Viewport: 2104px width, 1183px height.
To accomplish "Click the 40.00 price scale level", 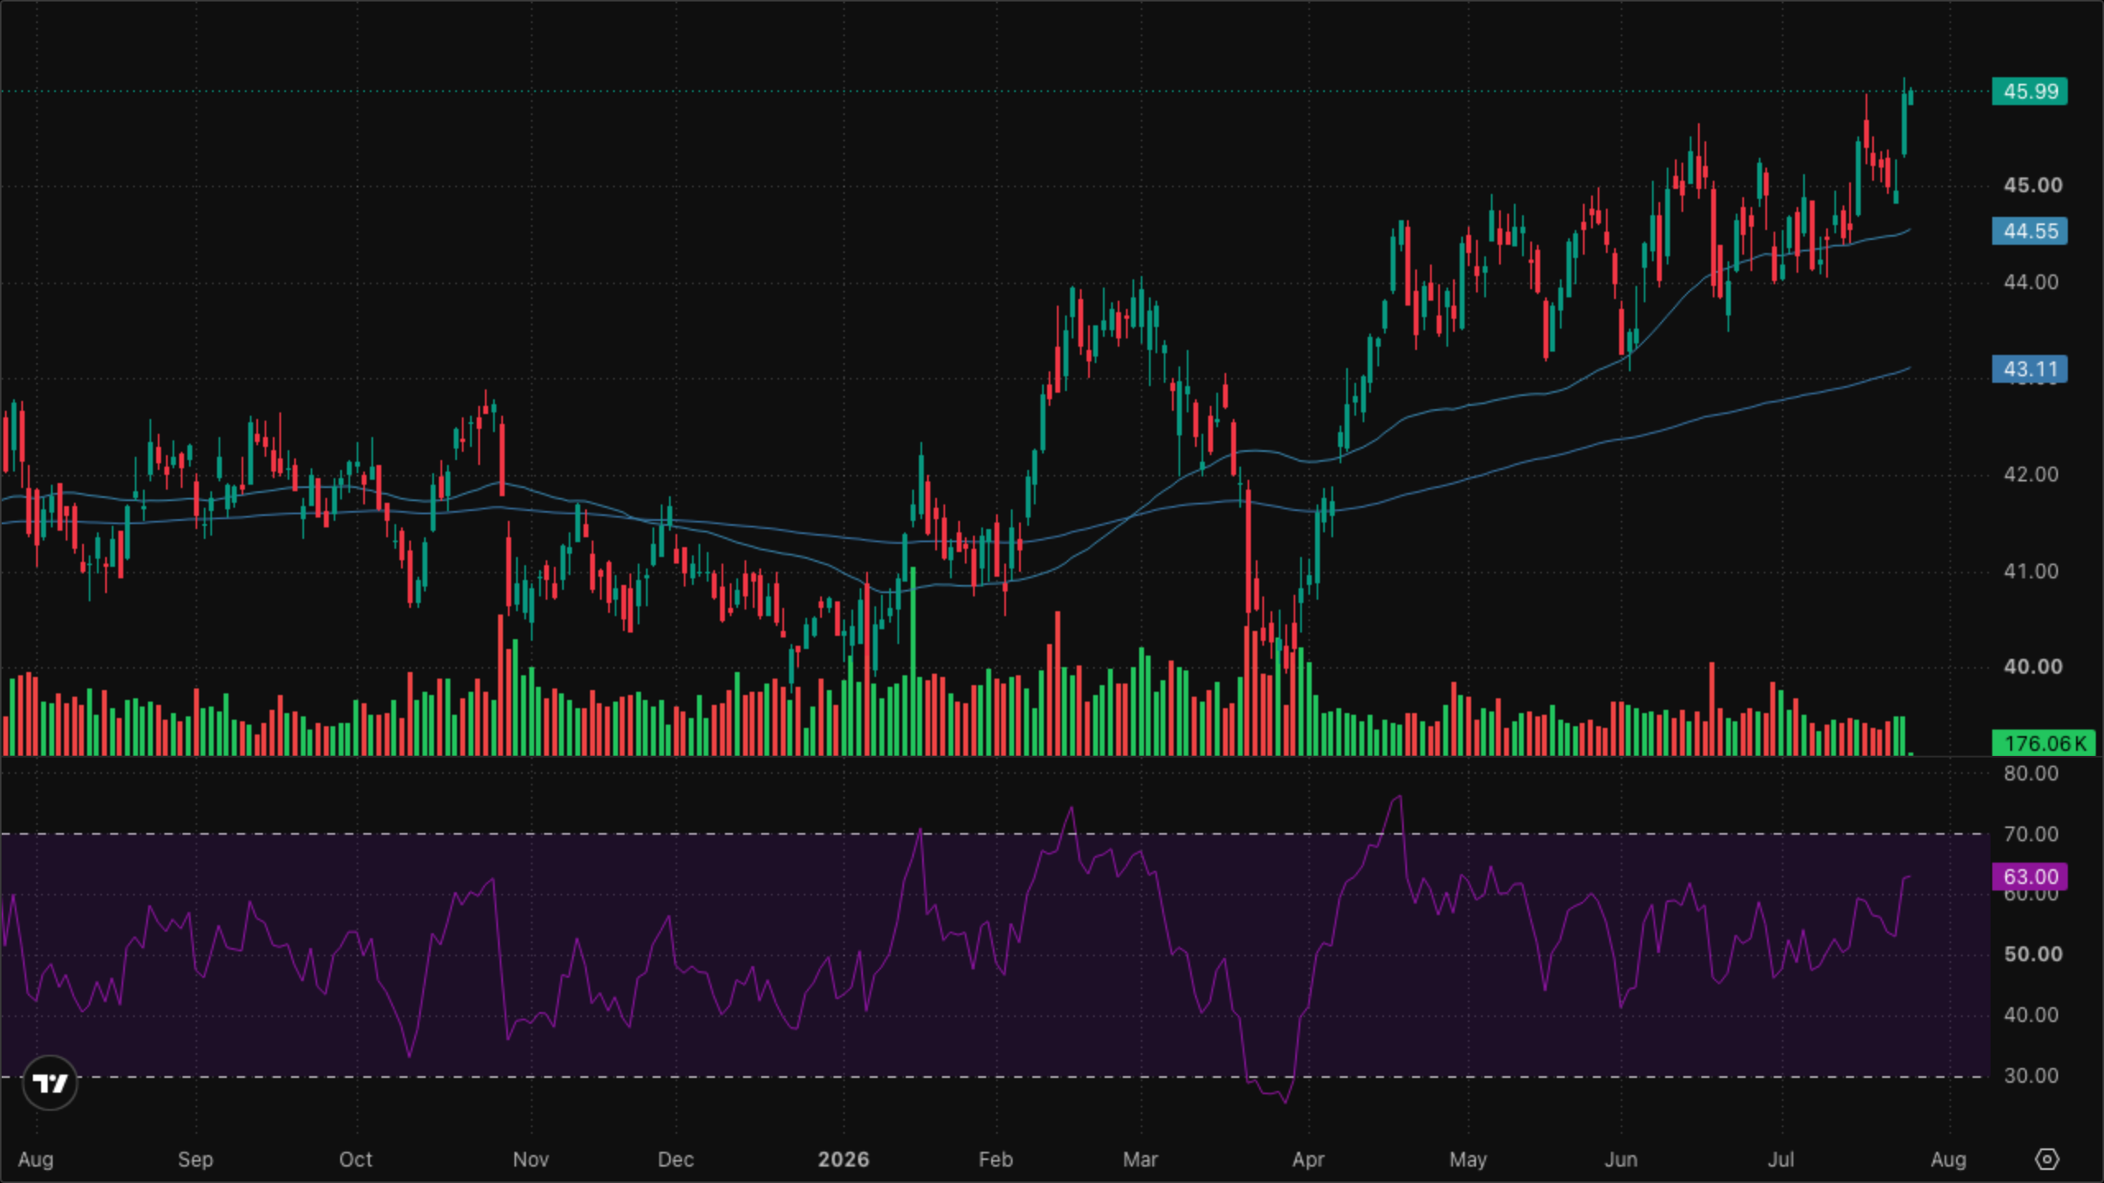I will pyautogui.click(x=2032, y=666).
